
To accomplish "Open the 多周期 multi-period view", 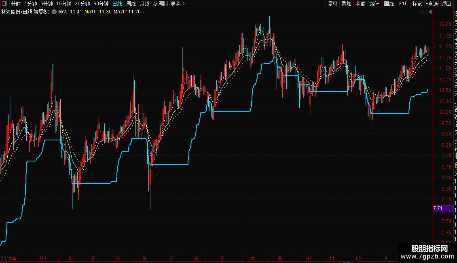I will [160, 4].
